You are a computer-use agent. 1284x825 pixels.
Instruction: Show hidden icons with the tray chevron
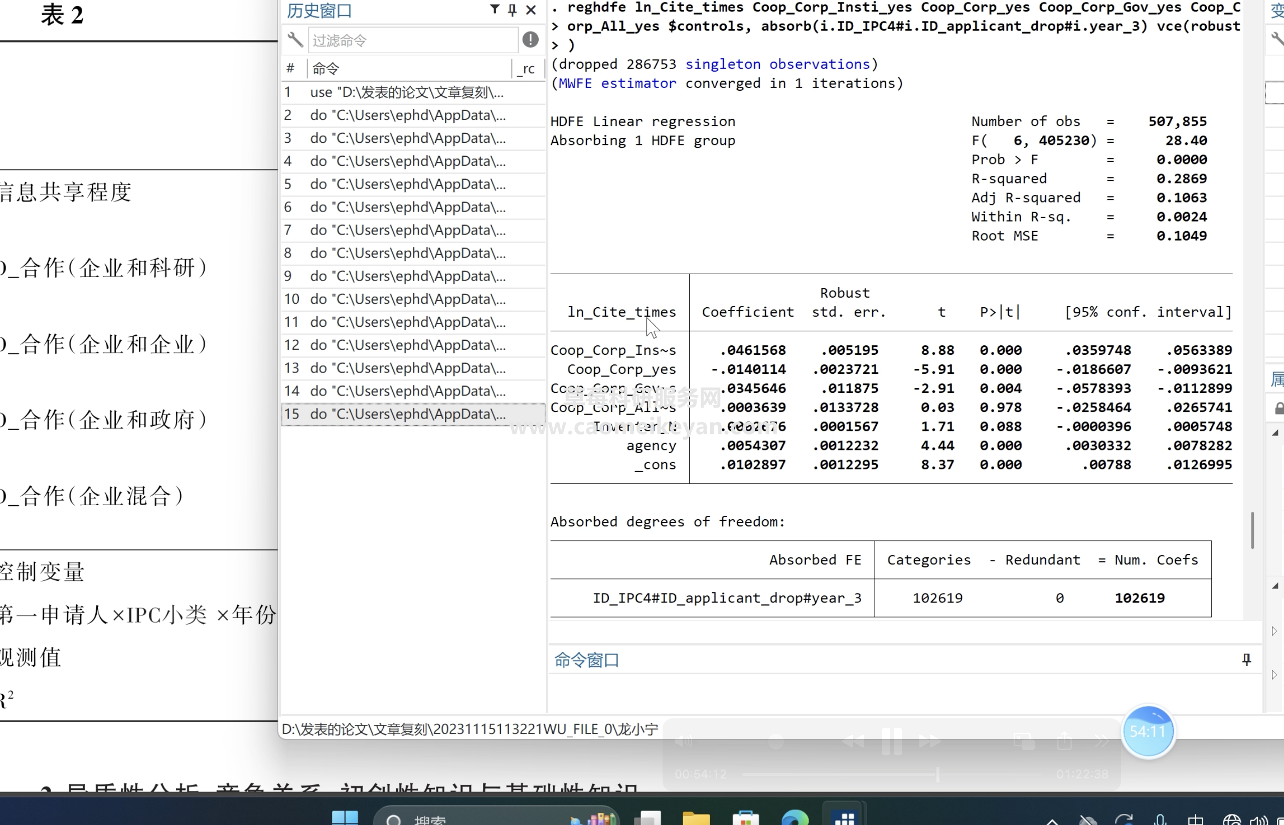pyautogui.click(x=1052, y=820)
